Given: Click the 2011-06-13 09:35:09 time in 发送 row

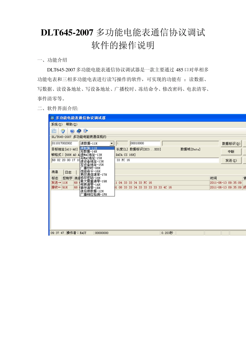Looking at the screenshot, I should pyautogui.click(x=226, y=183).
